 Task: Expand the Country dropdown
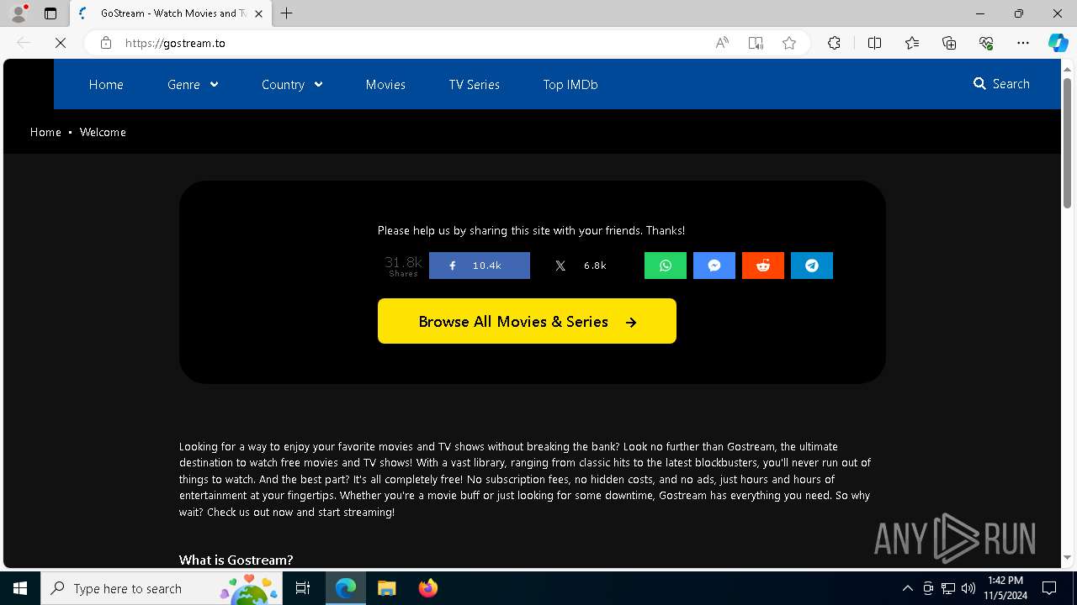pyautogui.click(x=292, y=84)
